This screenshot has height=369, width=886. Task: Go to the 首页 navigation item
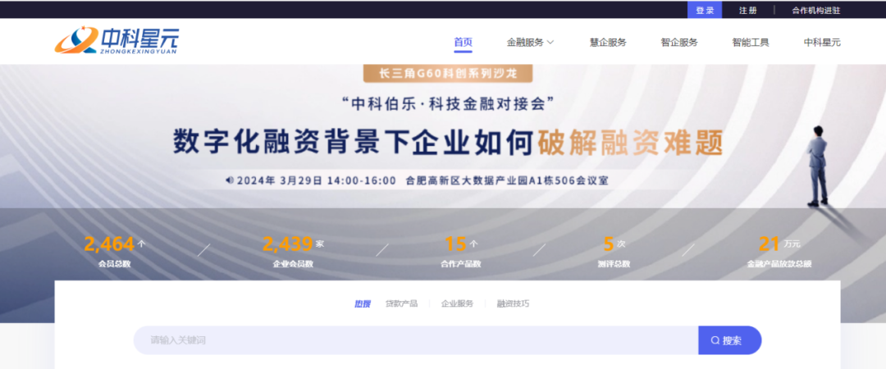click(463, 42)
